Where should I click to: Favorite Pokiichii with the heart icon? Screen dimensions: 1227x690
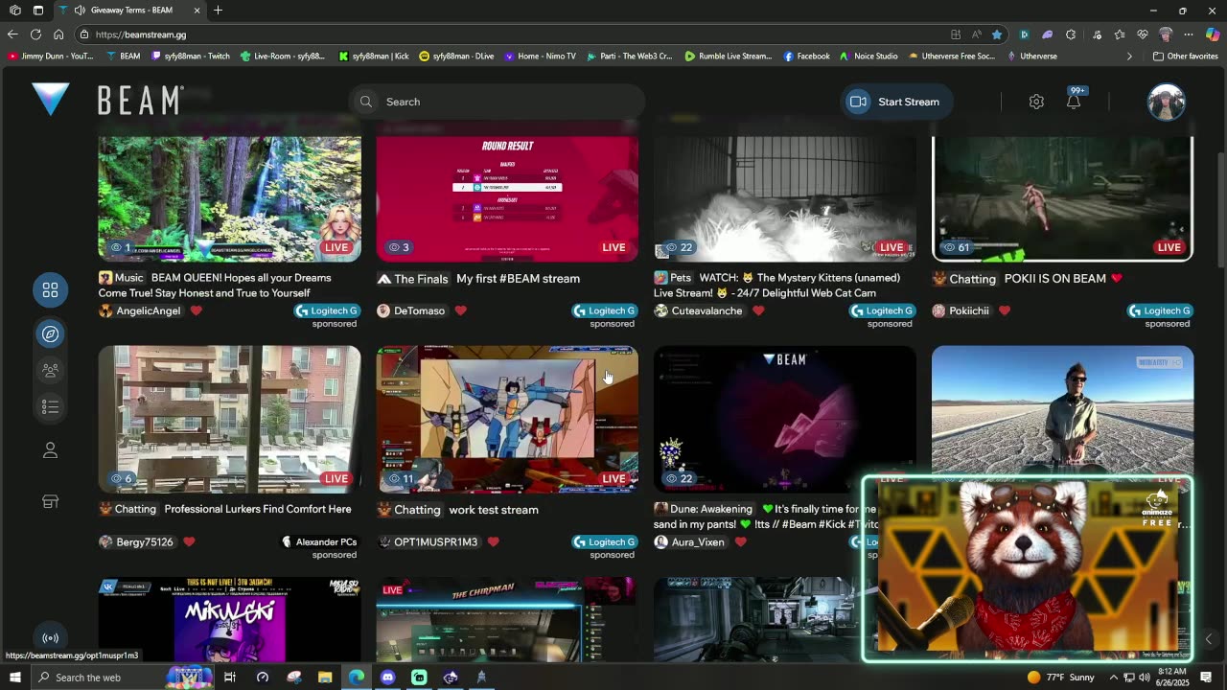1005,310
